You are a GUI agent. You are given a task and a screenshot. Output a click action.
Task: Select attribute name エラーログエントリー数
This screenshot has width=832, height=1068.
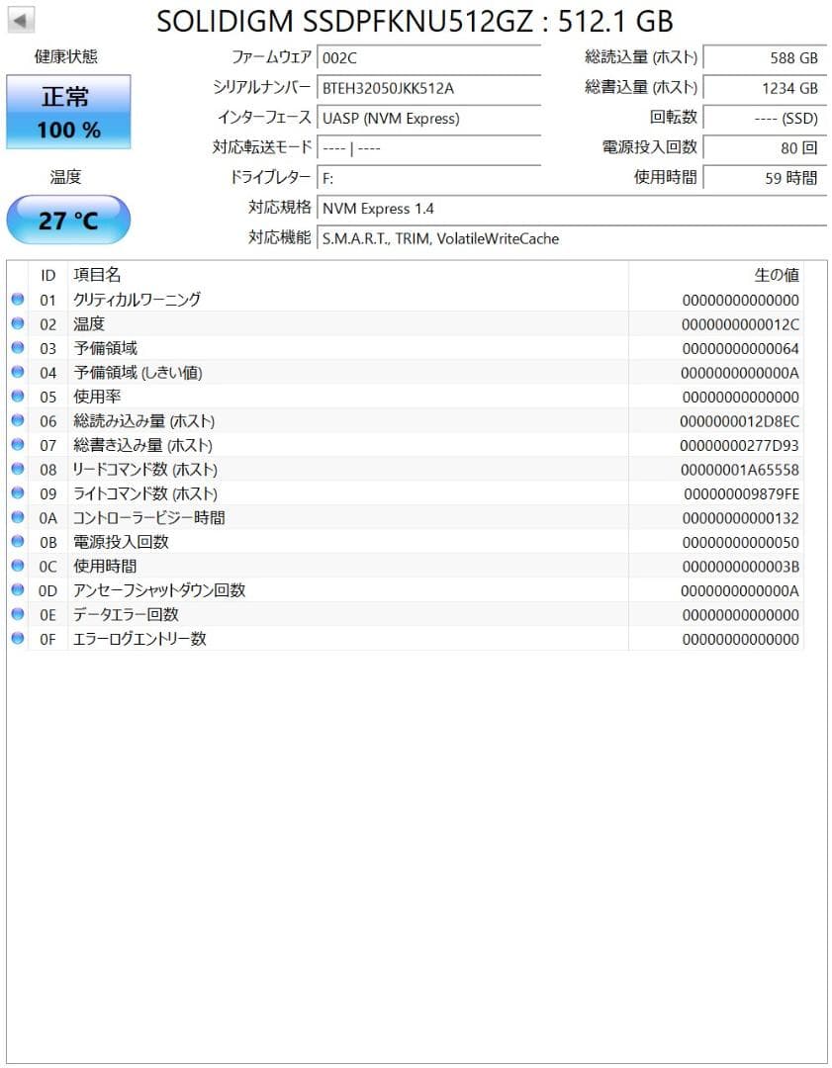pyautogui.click(x=139, y=638)
